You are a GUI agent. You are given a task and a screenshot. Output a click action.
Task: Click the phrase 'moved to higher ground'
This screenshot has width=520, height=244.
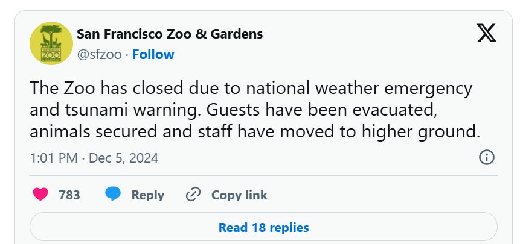[x=380, y=132]
